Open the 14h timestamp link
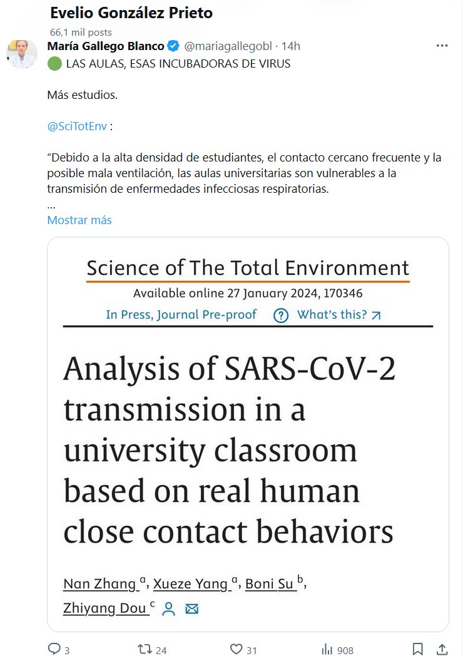463x656 pixels. click(x=291, y=46)
